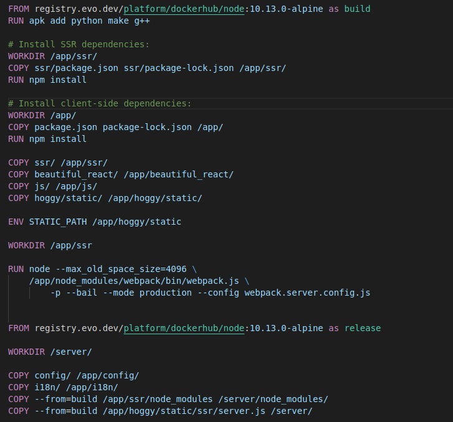This screenshot has width=453, height=422.
Task: Click the COPY config/ /app/config/ line
Action: coord(74,375)
